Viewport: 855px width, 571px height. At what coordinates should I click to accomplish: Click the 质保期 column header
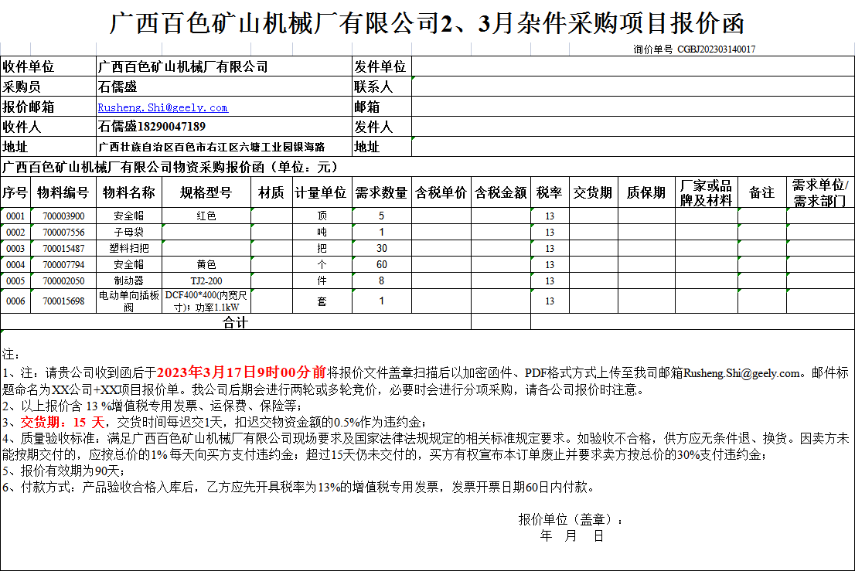click(646, 192)
